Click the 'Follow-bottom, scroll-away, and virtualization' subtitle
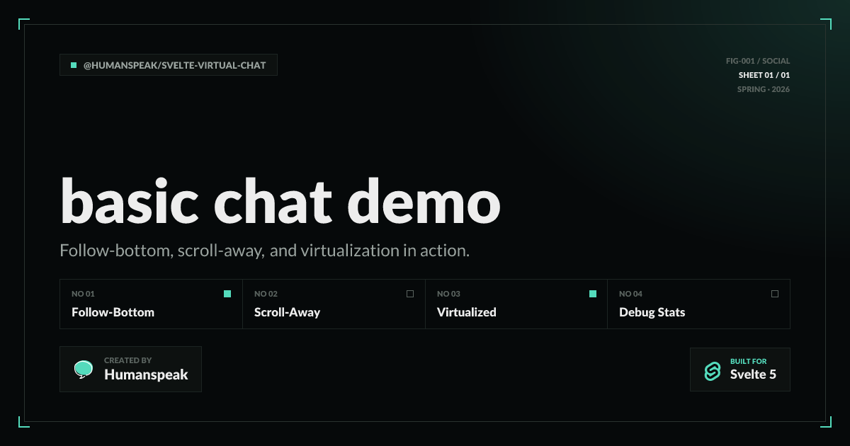This screenshot has height=446, width=850. coord(265,251)
